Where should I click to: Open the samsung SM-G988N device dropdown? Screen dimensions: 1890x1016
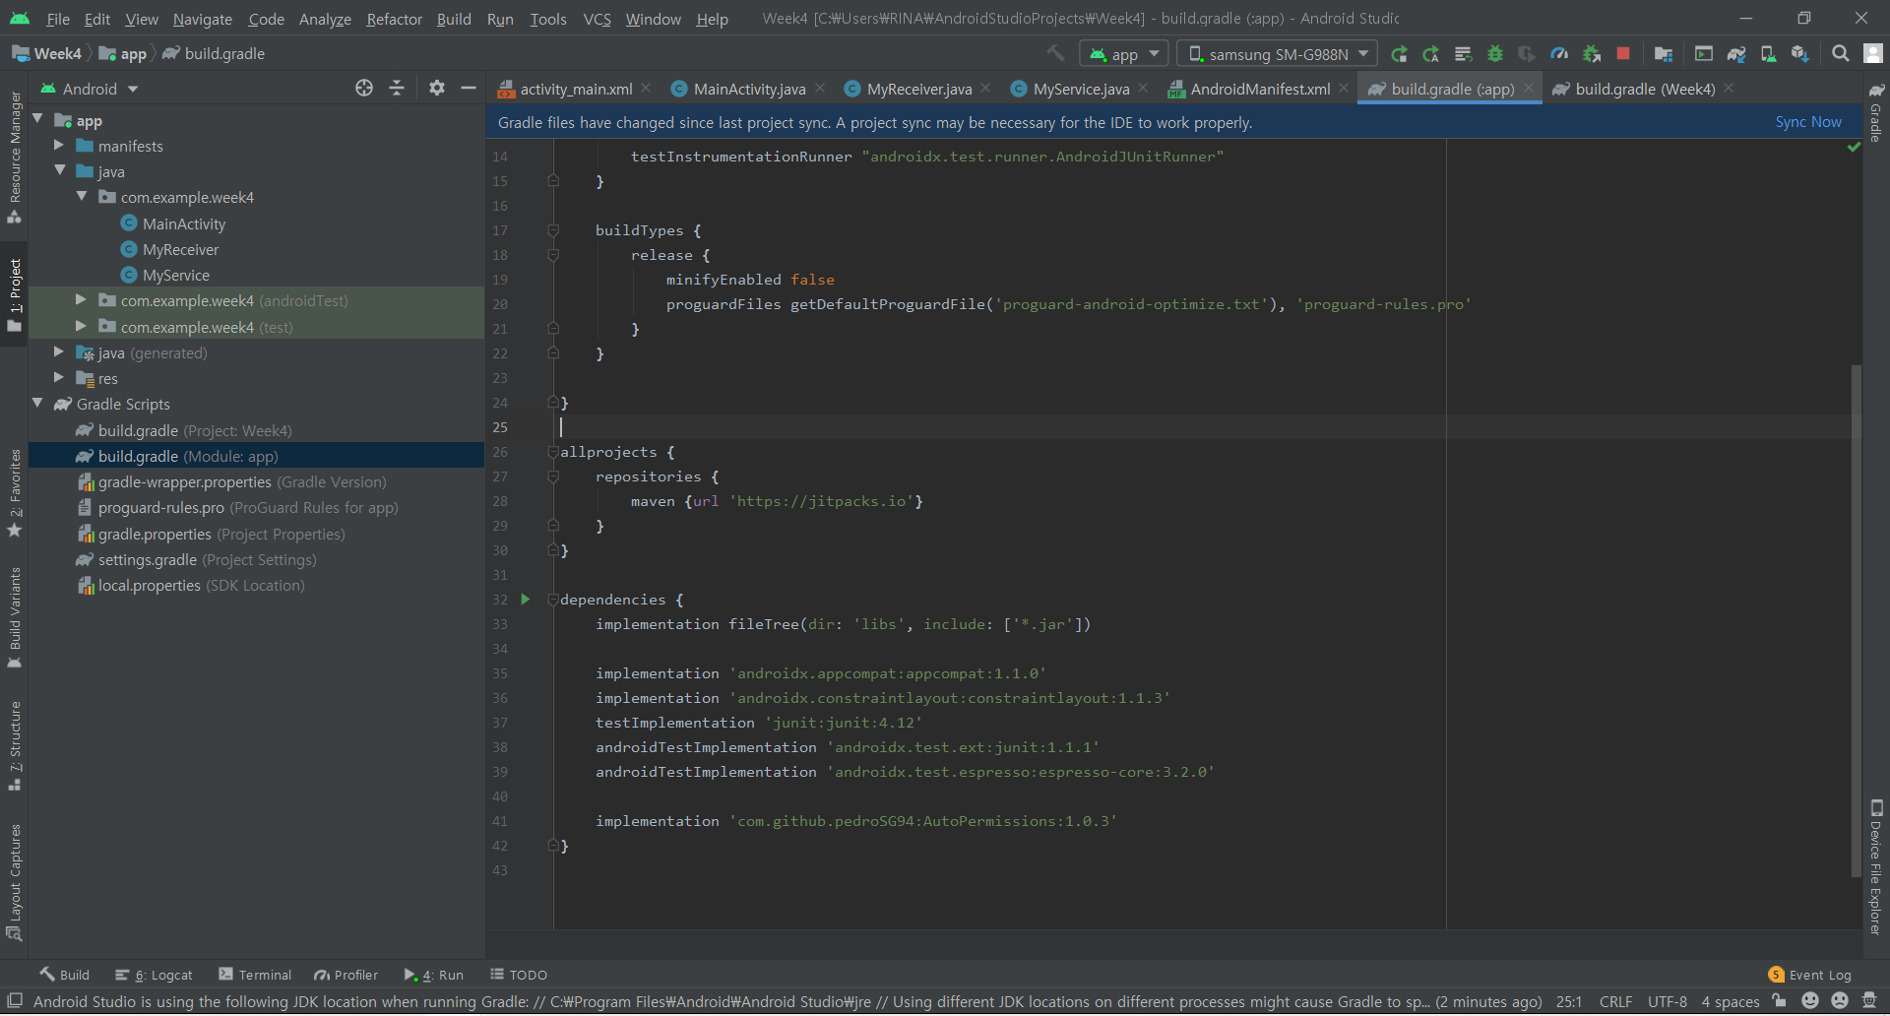(x=1278, y=54)
